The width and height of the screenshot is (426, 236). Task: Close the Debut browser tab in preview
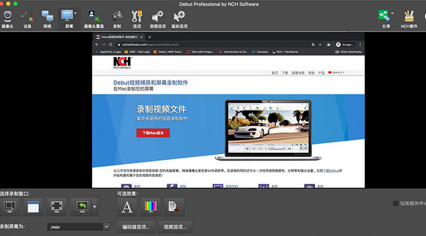click(141, 37)
